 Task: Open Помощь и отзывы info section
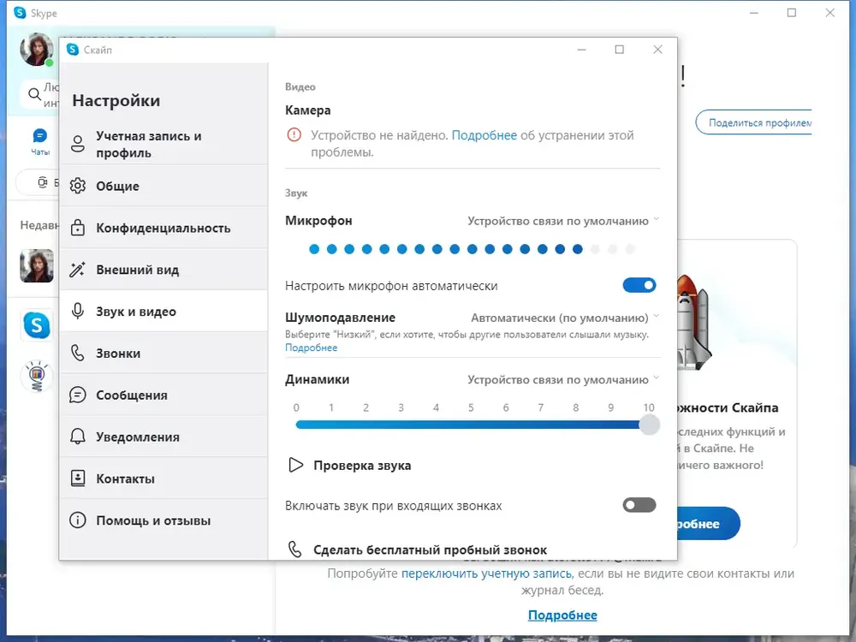coord(163,520)
